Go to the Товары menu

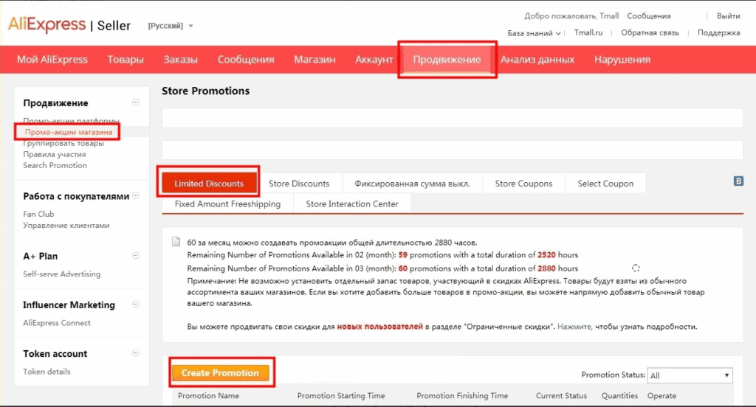(126, 60)
